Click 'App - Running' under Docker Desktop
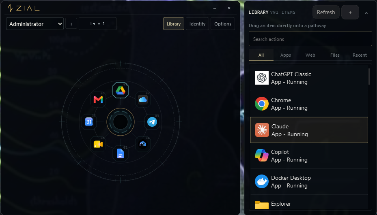The width and height of the screenshot is (377, 215). tap(289, 185)
